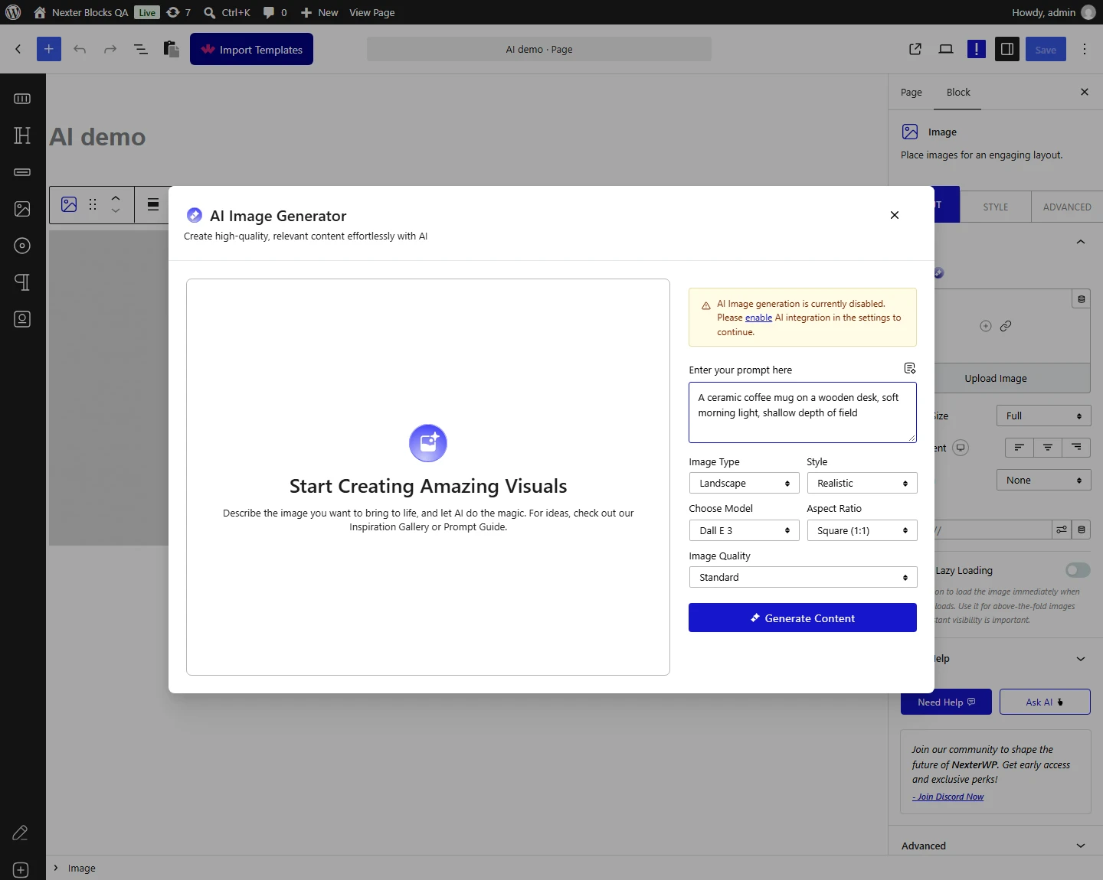Toggle the Lazy Loading switch
This screenshot has width=1103, height=880.
[x=1078, y=570]
